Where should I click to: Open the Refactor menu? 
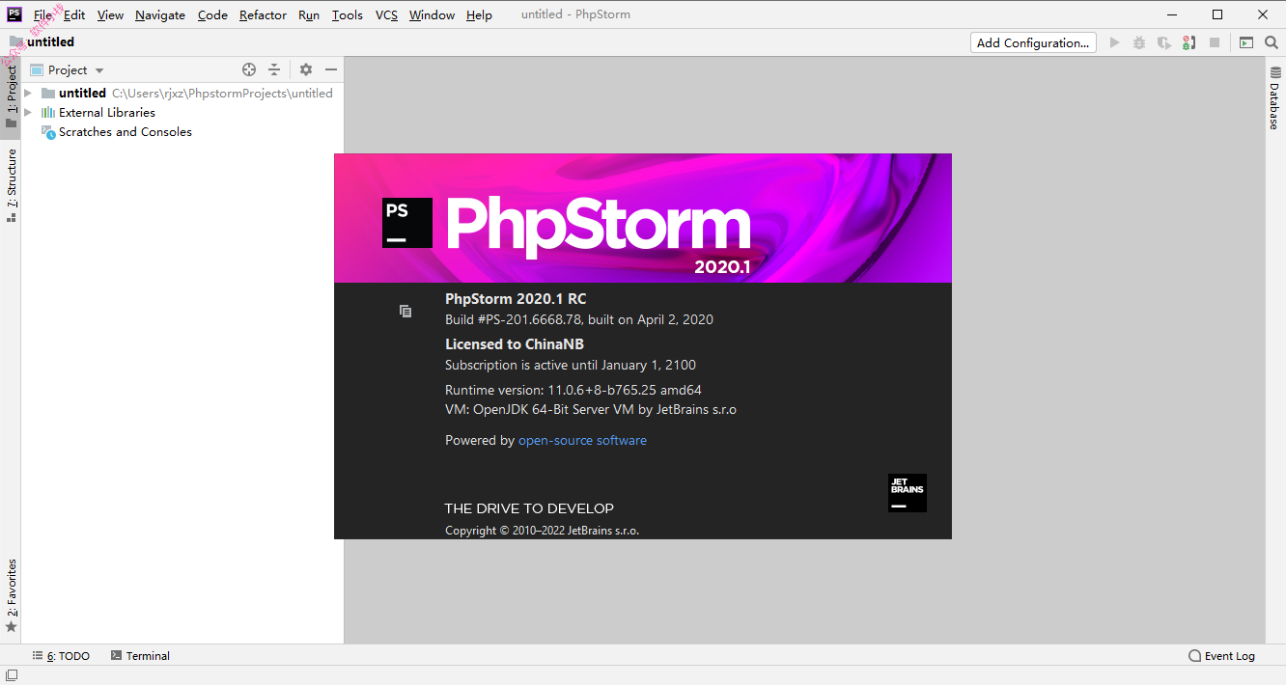[x=263, y=14]
